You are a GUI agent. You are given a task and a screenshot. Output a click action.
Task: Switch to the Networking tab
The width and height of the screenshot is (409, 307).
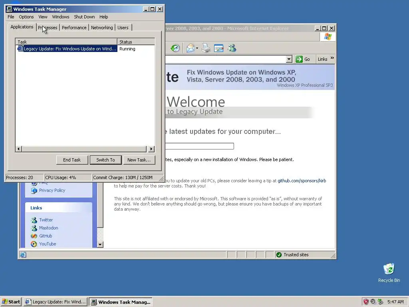pyautogui.click(x=102, y=28)
